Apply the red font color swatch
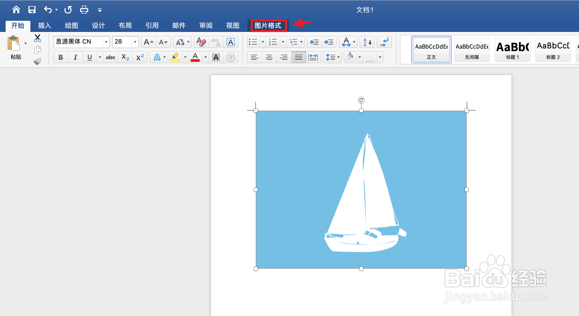This screenshot has height=316, width=579. click(x=195, y=57)
